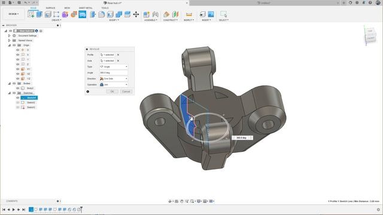The image size is (383, 215).
Task: Select the Shell tool icon
Action: coord(110,14)
